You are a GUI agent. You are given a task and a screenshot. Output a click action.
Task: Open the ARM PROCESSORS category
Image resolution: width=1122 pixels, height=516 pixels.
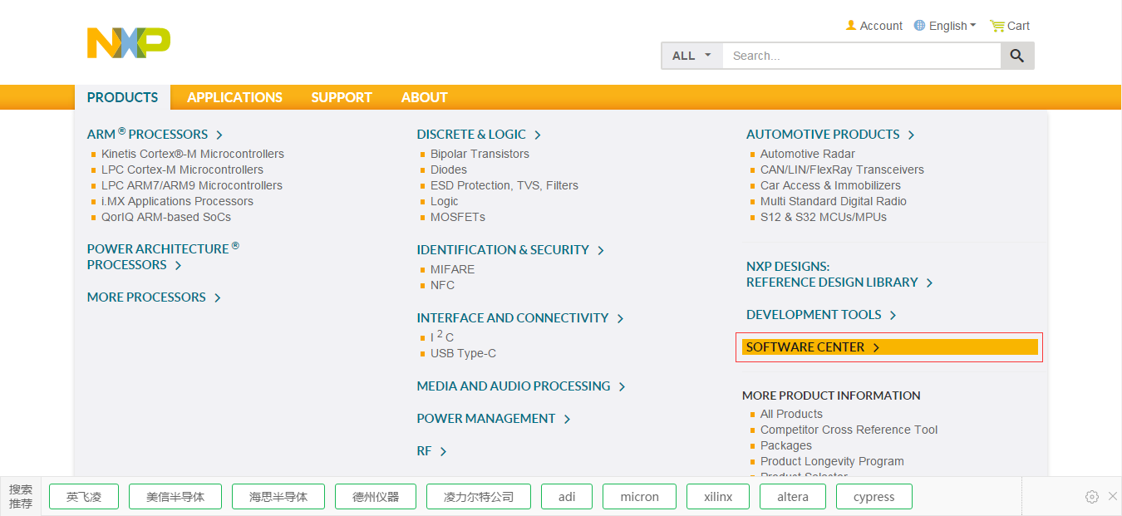pyautogui.click(x=155, y=134)
